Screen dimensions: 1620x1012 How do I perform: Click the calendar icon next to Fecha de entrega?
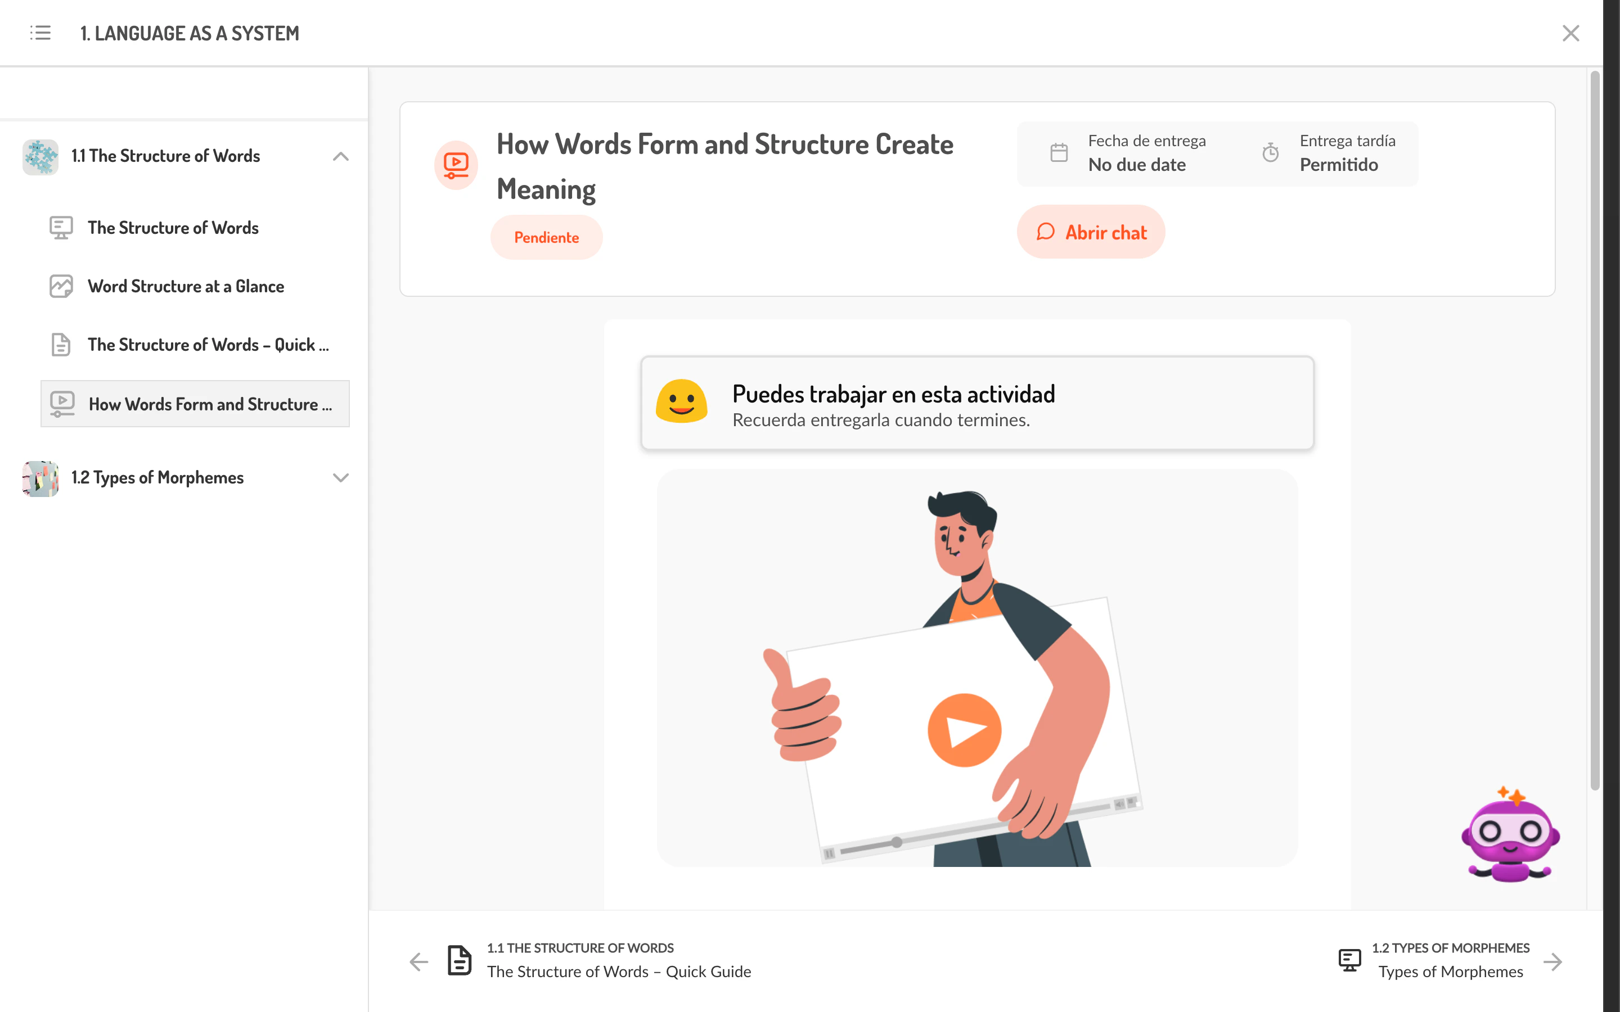point(1059,152)
